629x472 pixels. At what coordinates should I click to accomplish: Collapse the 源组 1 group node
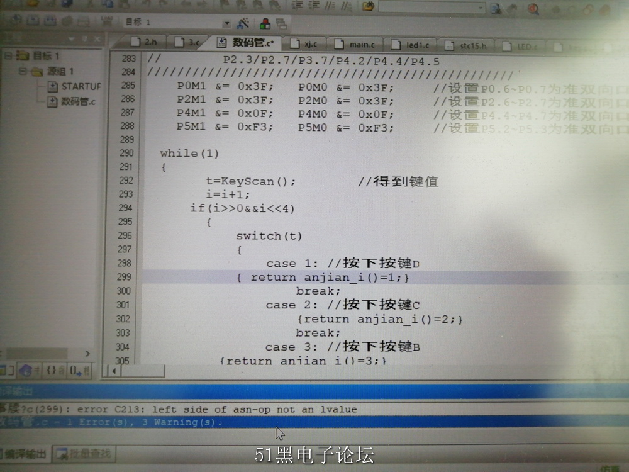pos(23,71)
